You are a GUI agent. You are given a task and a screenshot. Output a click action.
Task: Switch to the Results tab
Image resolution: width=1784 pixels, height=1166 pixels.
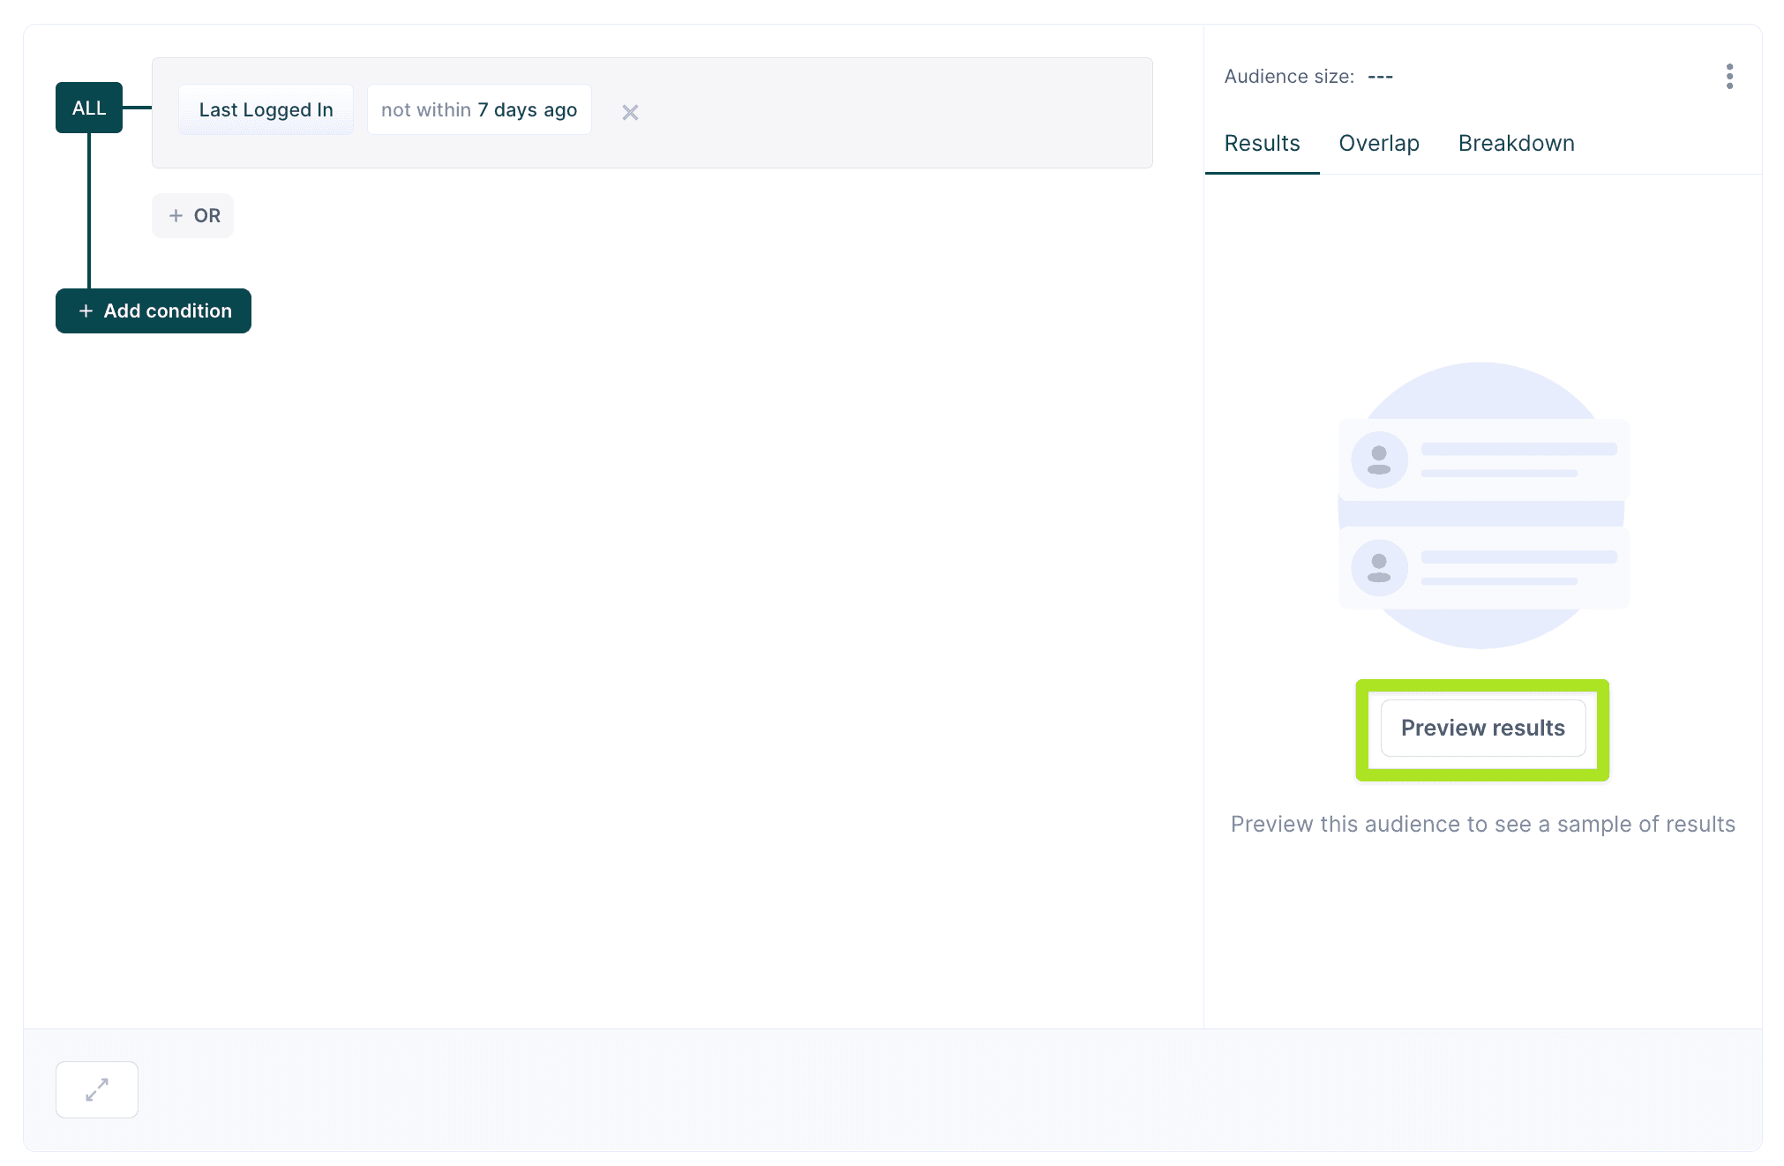[x=1262, y=143]
